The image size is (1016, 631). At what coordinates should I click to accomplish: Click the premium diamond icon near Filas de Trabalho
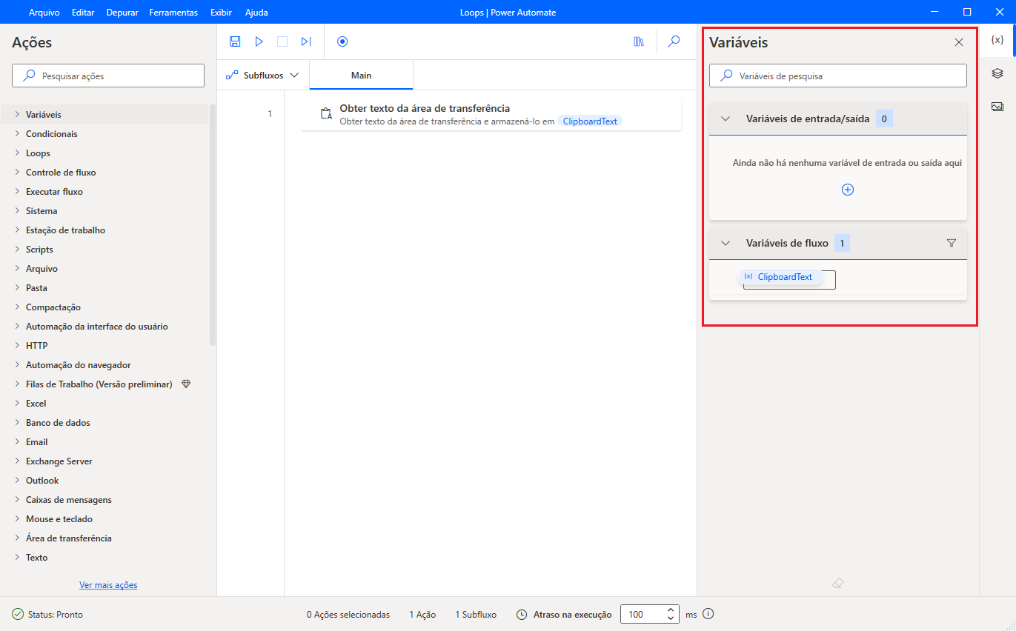click(x=186, y=384)
